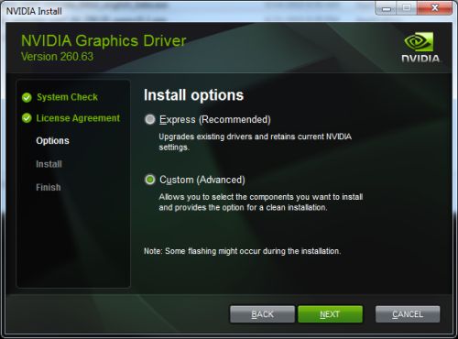Screen dimensions: 458x339
Task: Click the disabled maximize window button
Action: [407, 8]
